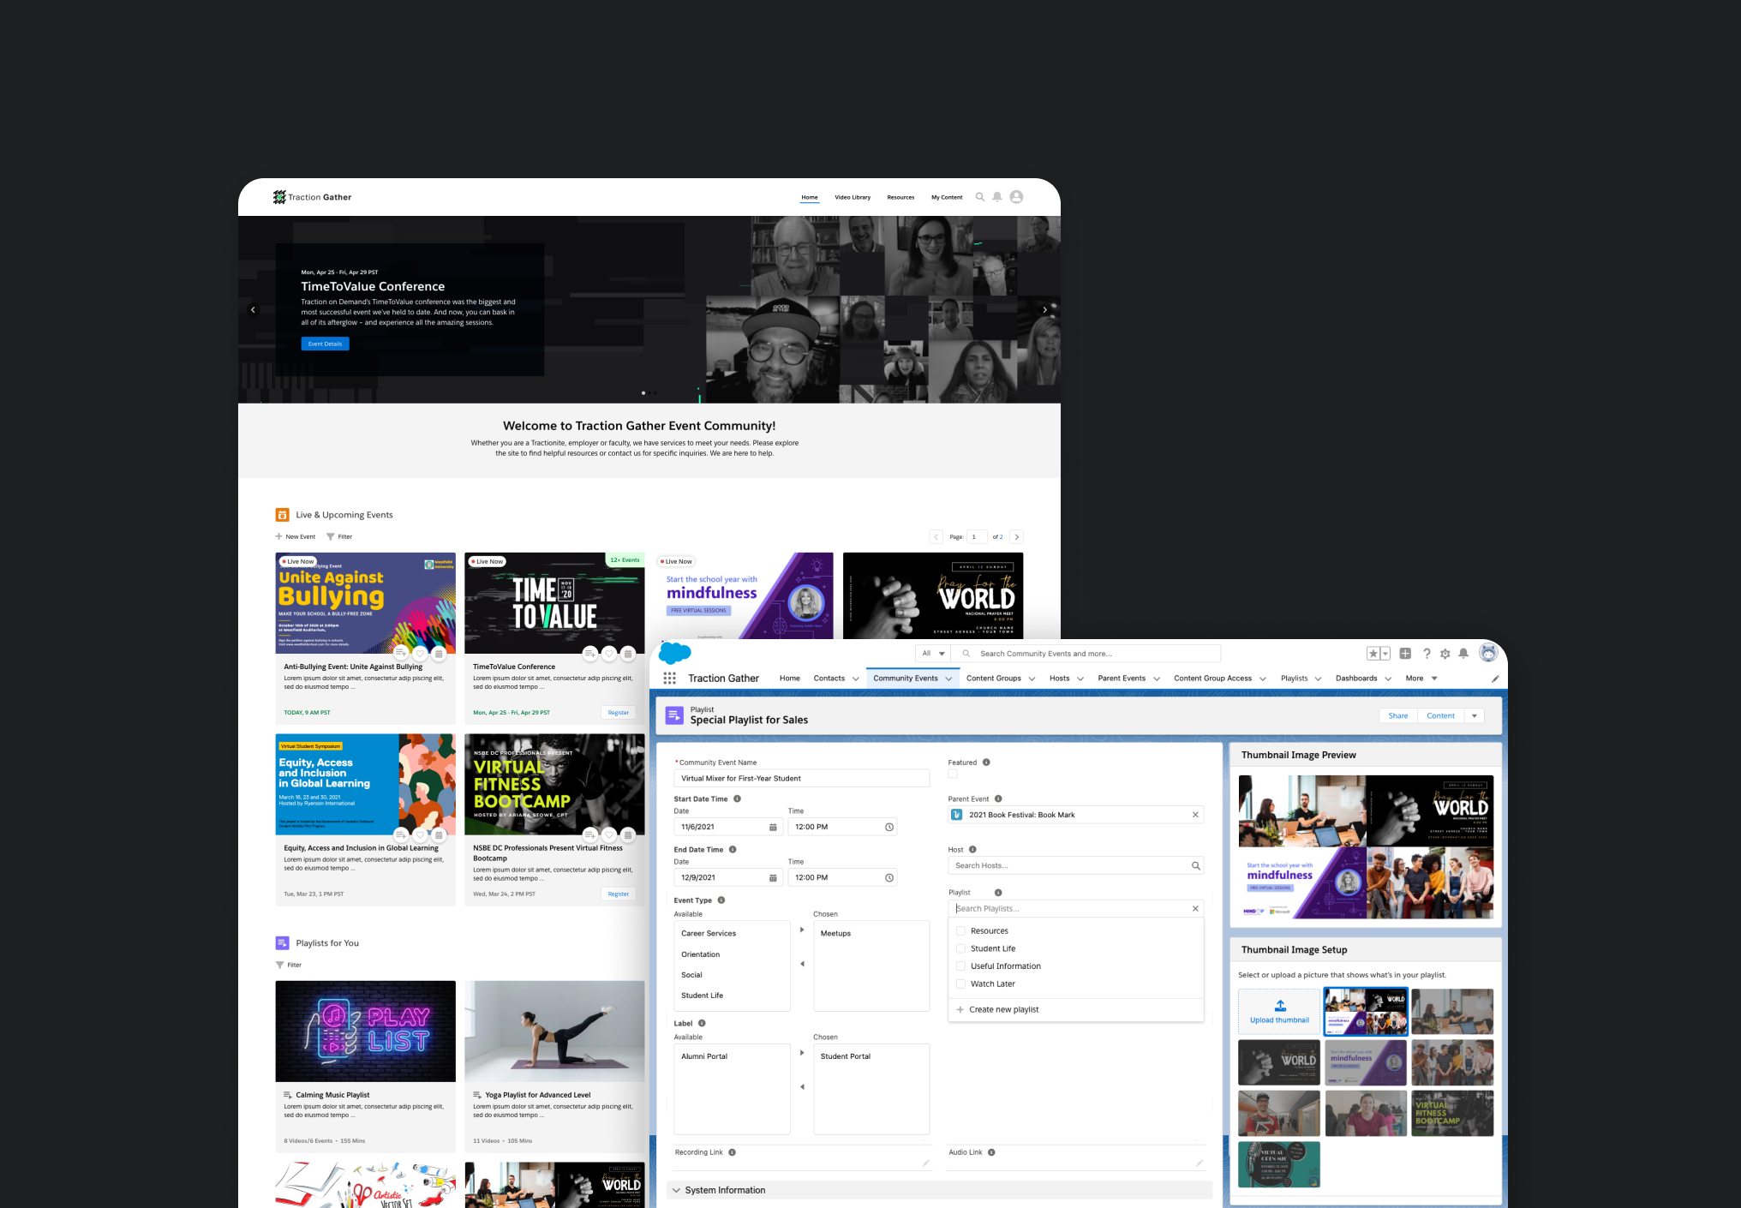Click Register on TimeToValue Conference card
This screenshot has height=1208, width=1741.
click(x=619, y=713)
